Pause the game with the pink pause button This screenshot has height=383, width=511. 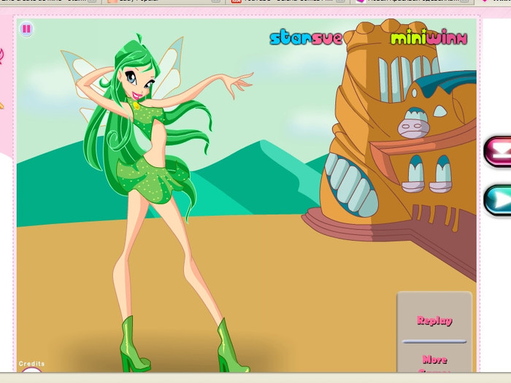coord(26,29)
